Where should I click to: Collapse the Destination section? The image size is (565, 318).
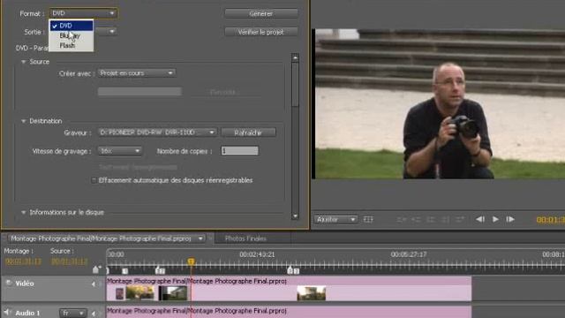point(24,121)
